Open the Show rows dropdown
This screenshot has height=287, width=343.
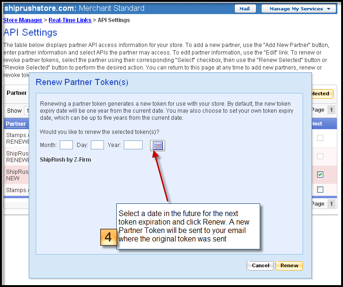point(27,111)
